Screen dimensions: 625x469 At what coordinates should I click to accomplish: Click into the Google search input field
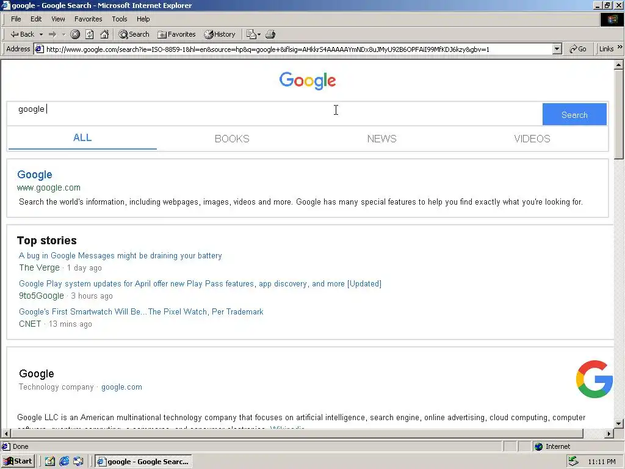(x=275, y=114)
